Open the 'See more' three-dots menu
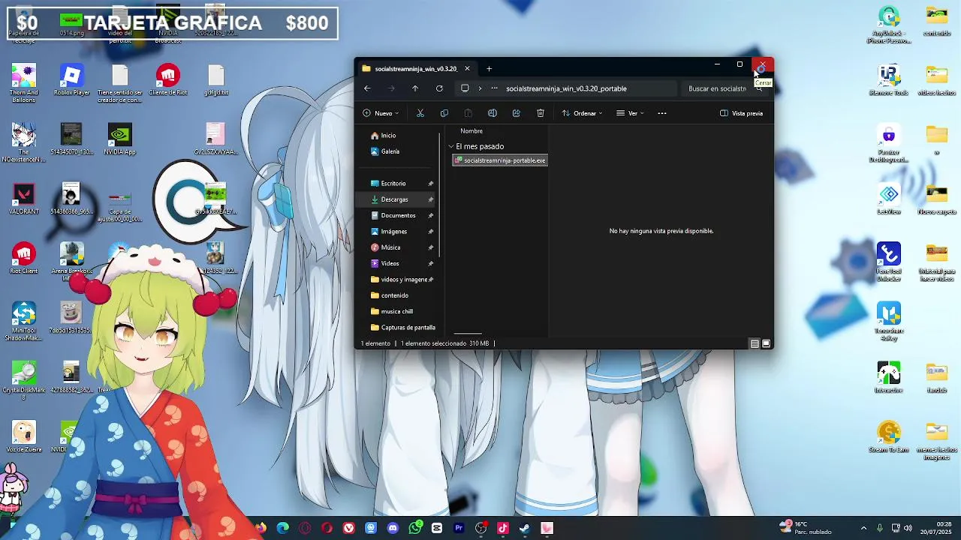The width and height of the screenshot is (961, 540). pyautogui.click(x=661, y=113)
